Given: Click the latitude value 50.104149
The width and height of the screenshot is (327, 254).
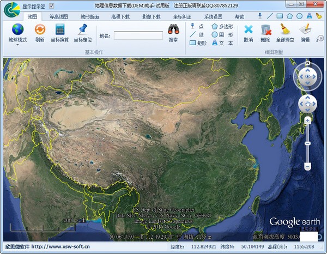Looking at the screenshot, I should coord(252,247).
